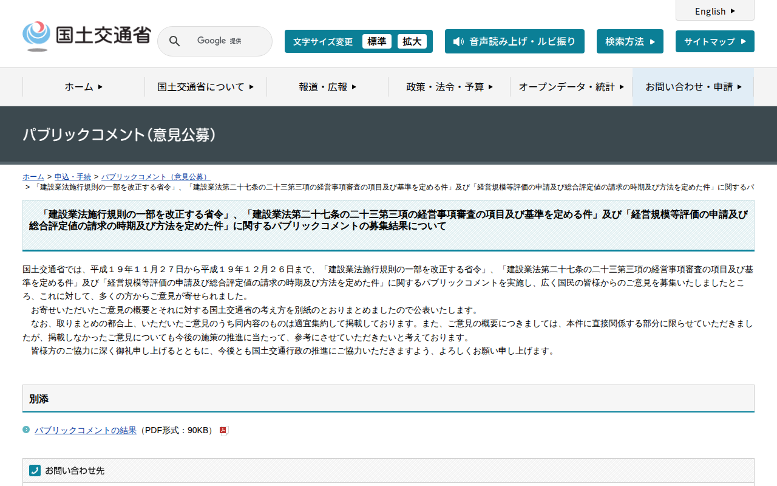The image size is (777, 486).
Task: Set text size to 拡大
Action: 412,41
